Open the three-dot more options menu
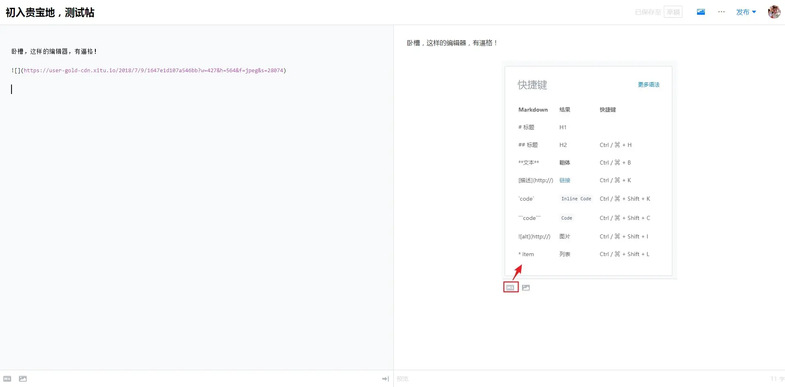This screenshot has height=387, width=785. tap(721, 12)
